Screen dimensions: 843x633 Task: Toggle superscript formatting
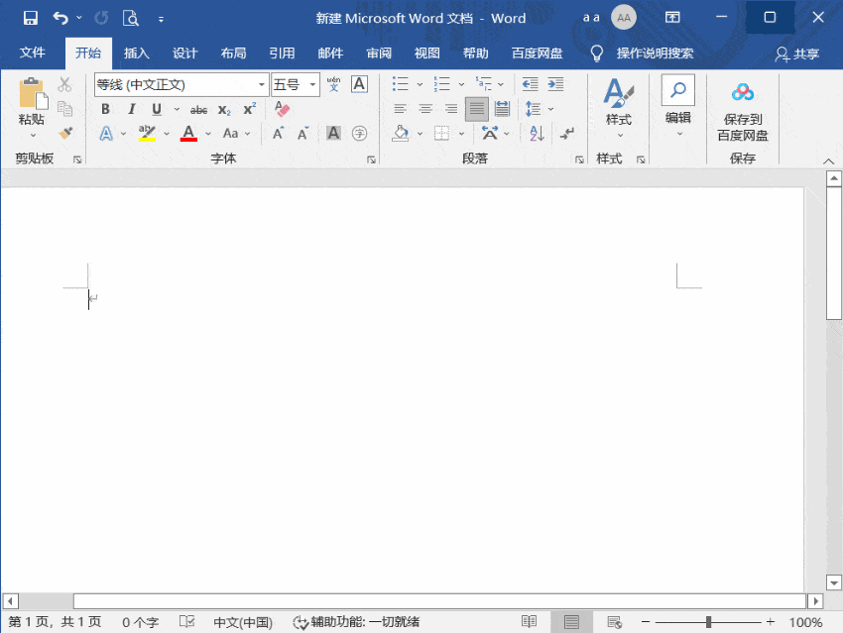coord(248,109)
